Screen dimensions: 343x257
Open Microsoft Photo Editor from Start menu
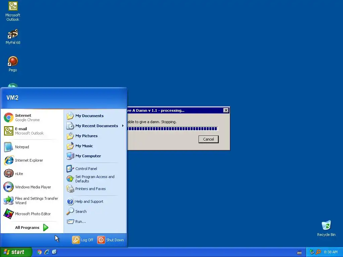click(32, 214)
